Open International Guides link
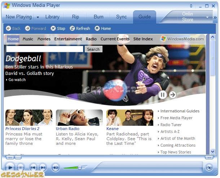The height and width of the screenshot is (178, 220). click(x=180, y=111)
